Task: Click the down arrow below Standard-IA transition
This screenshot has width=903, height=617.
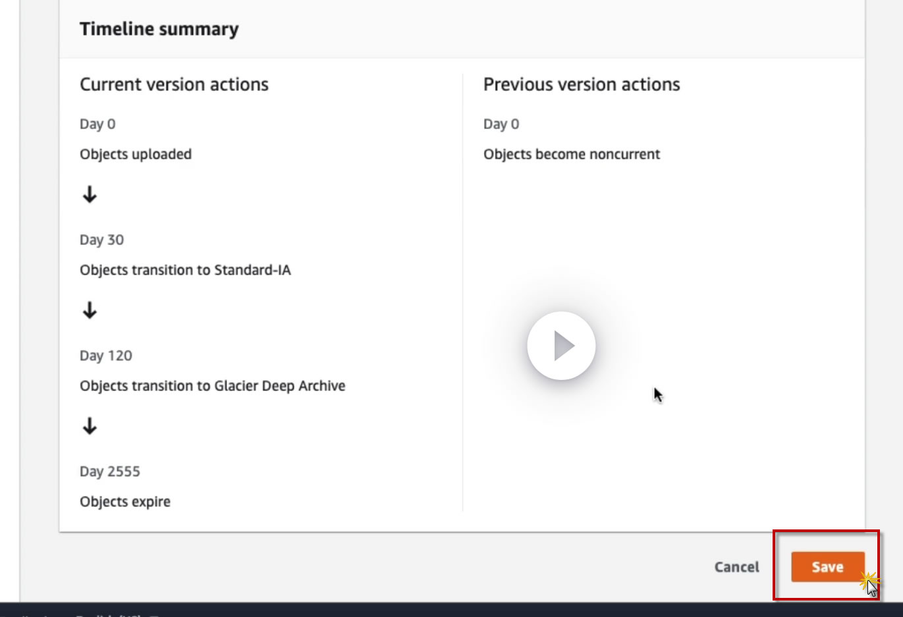Action: [x=90, y=310]
